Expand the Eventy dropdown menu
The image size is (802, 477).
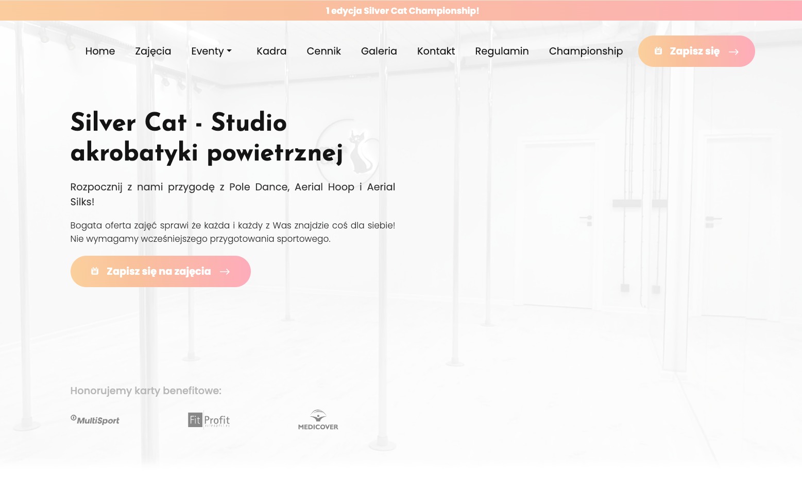pos(208,51)
